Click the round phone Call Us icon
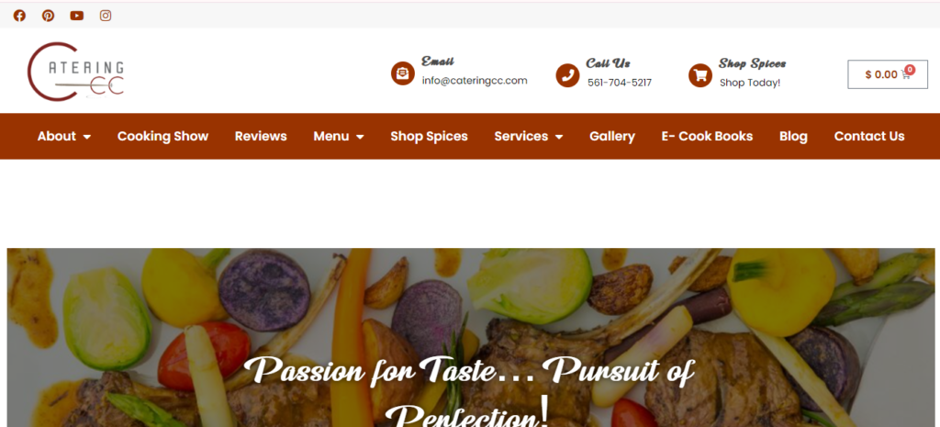This screenshot has width=940, height=427. [x=567, y=75]
